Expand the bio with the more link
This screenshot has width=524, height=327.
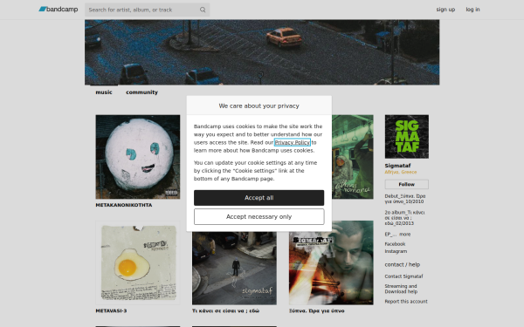pos(404,235)
